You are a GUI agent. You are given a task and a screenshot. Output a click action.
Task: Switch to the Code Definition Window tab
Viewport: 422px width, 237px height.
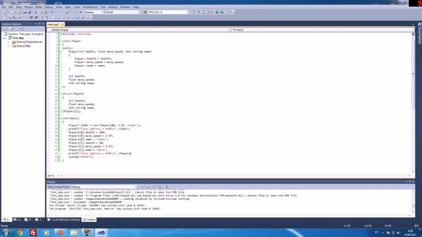[x=64, y=219]
